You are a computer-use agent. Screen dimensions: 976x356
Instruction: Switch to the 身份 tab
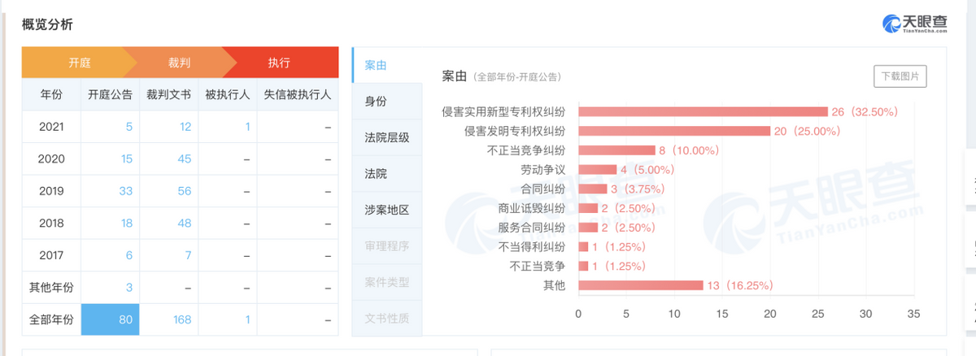tap(376, 101)
